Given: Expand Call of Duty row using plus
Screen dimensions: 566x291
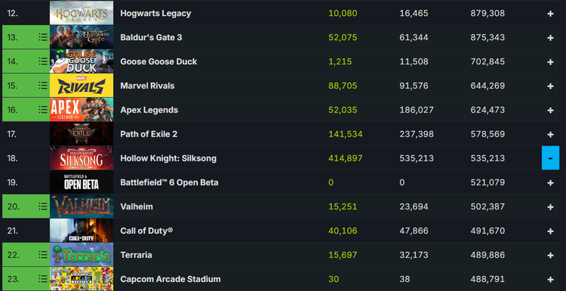Looking at the screenshot, I should (x=550, y=231).
